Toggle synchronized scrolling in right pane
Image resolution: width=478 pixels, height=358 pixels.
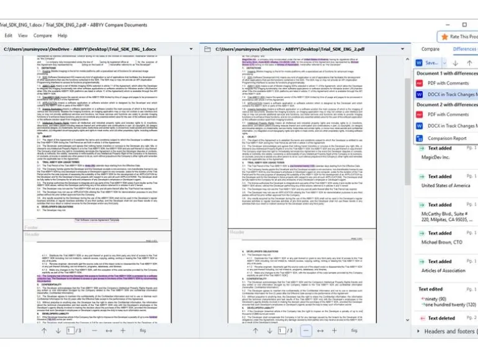(x=354, y=331)
